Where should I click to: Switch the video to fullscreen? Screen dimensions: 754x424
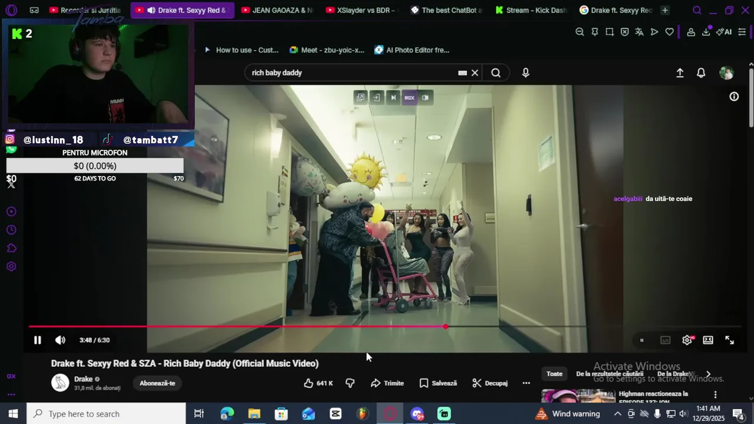729,340
